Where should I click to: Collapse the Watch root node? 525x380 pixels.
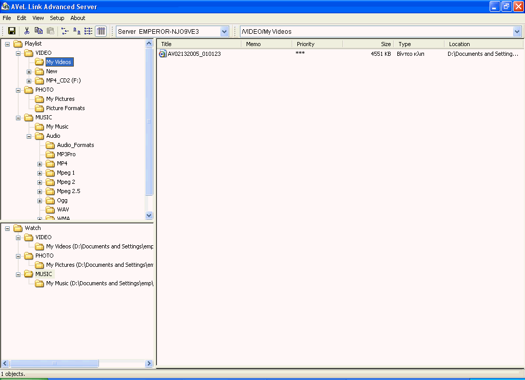[7, 228]
